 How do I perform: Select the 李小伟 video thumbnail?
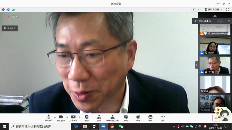click(215, 65)
